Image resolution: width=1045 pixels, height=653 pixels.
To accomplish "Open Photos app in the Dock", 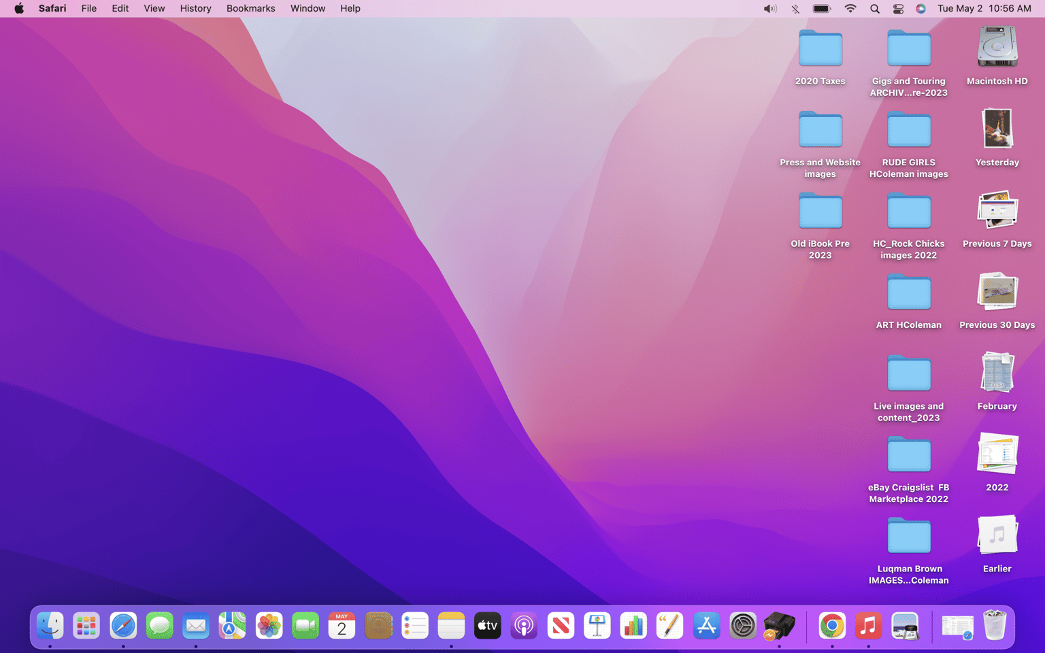I will (x=269, y=626).
